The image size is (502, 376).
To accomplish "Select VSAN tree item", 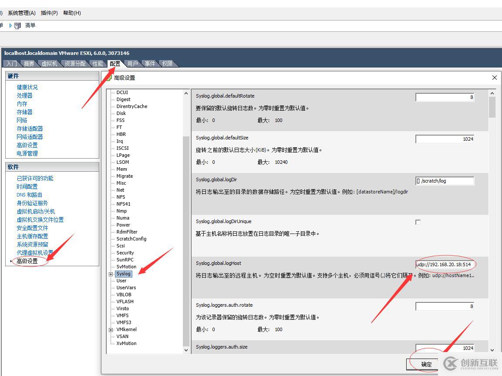I will point(123,336).
